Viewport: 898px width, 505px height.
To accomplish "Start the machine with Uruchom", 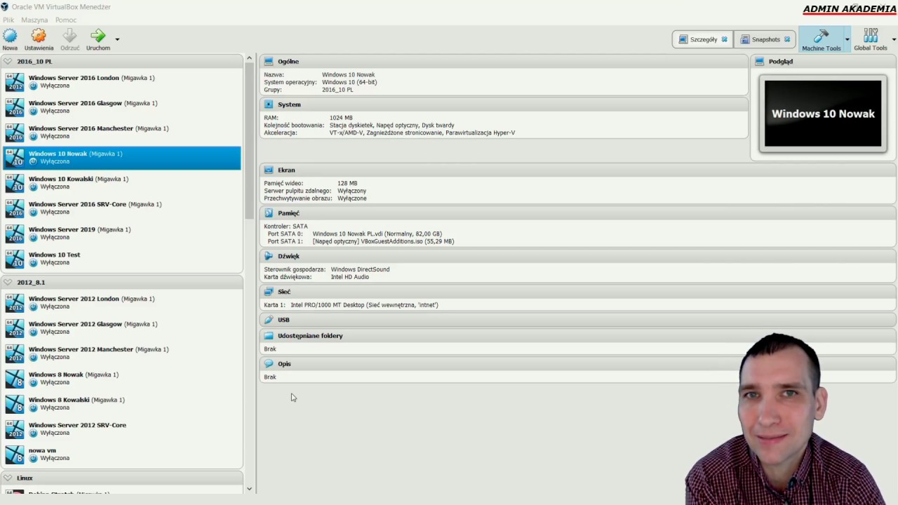I will tap(98, 39).
